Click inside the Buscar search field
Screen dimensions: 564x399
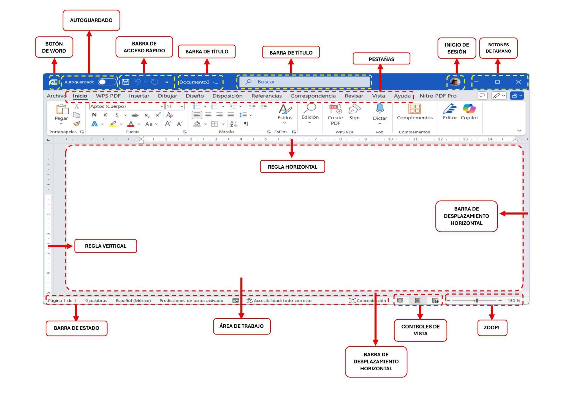point(304,82)
